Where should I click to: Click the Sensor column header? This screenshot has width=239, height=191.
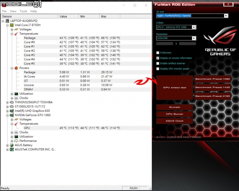[x=30, y=16]
